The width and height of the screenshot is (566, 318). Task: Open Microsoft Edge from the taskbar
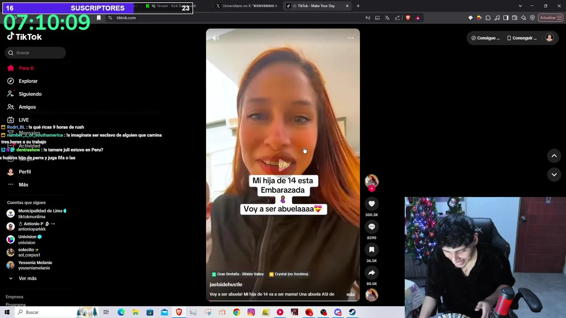[121, 312]
